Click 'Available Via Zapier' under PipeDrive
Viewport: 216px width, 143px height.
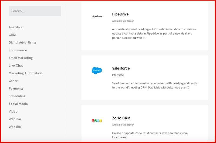(123, 21)
